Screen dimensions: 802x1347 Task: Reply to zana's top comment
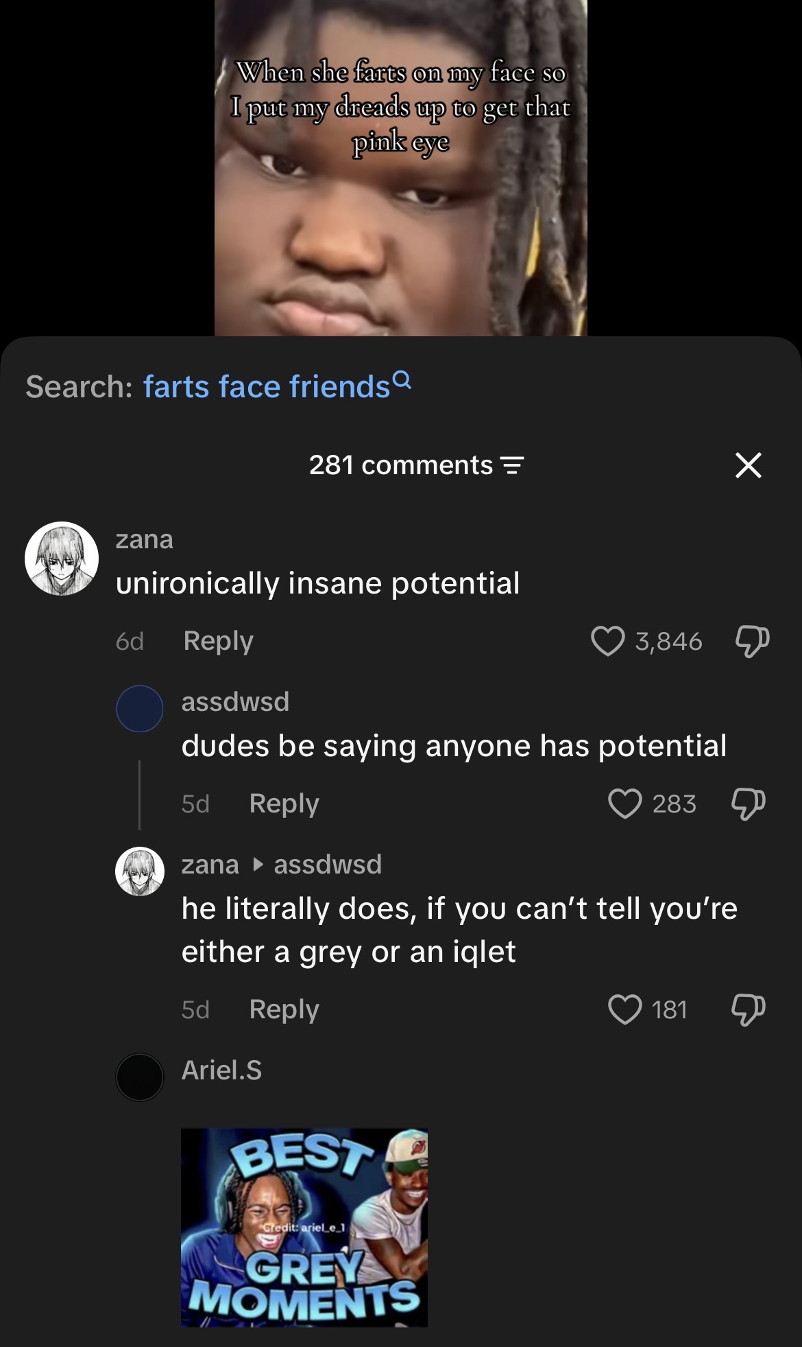(218, 641)
